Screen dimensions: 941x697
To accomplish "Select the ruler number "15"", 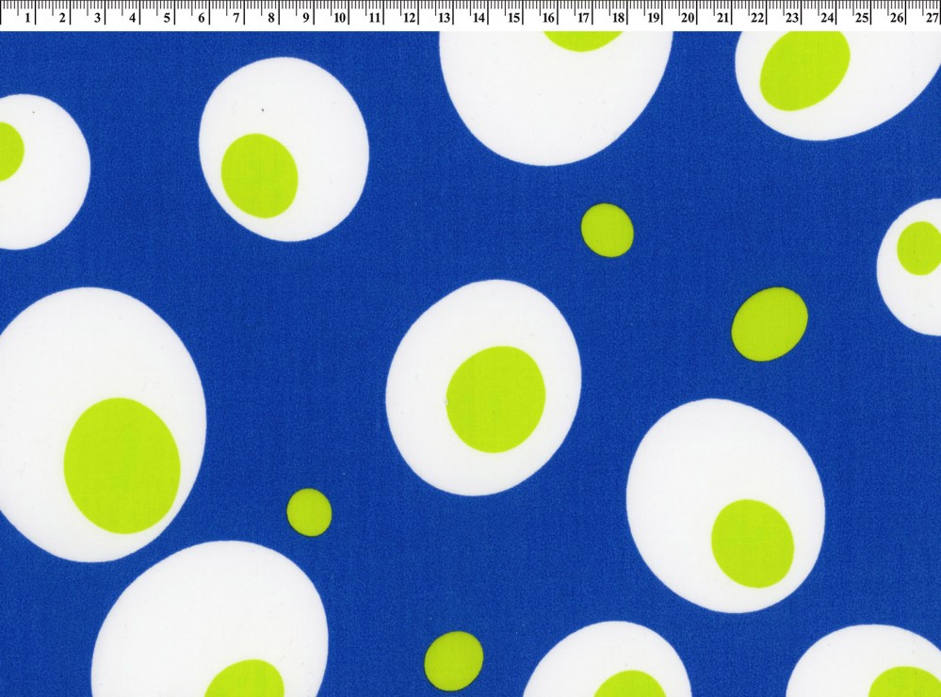I will [513, 18].
